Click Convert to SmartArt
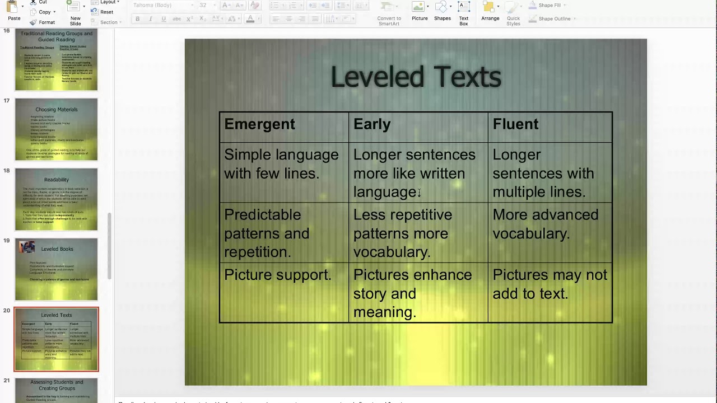 coord(389,13)
